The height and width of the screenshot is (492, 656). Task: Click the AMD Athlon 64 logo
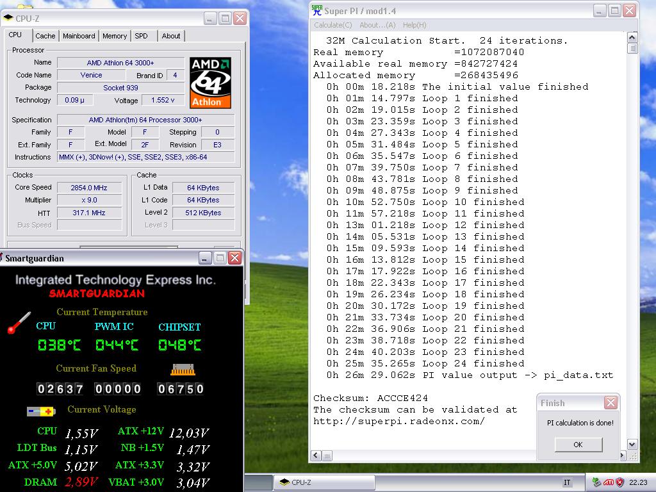pos(210,83)
